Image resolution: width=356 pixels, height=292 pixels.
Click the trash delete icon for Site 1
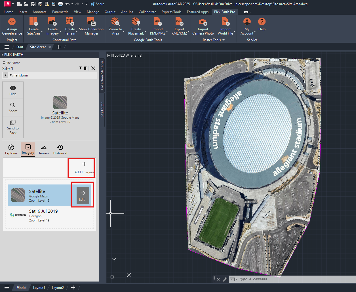coord(85,68)
